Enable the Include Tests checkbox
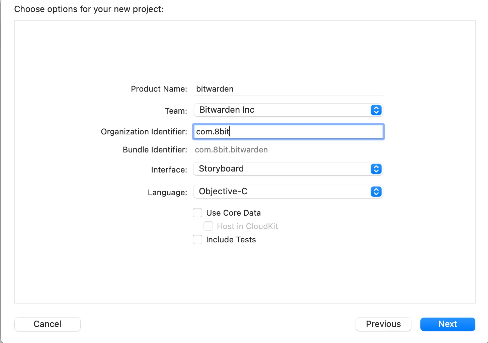This screenshot has width=488, height=343. pyautogui.click(x=197, y=239)
